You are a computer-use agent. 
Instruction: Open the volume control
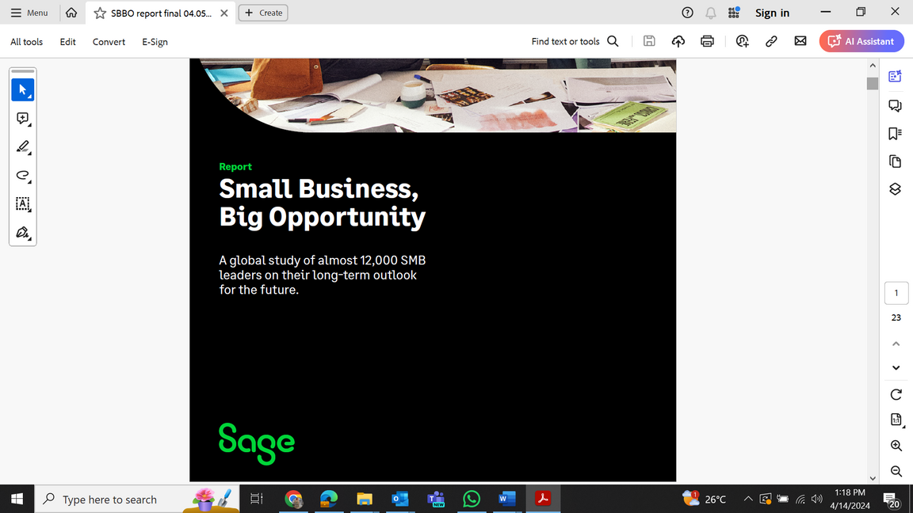[818, 499]
